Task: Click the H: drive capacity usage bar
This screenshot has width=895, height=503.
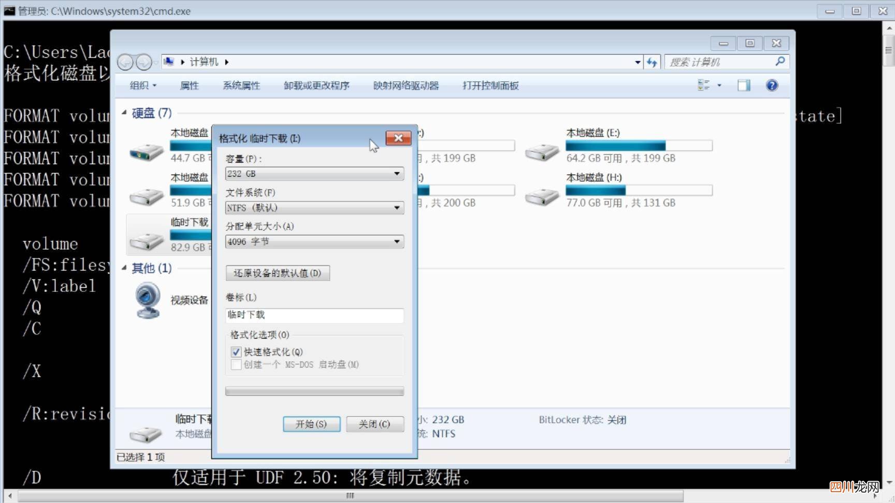Action: (x=639, y=190)
